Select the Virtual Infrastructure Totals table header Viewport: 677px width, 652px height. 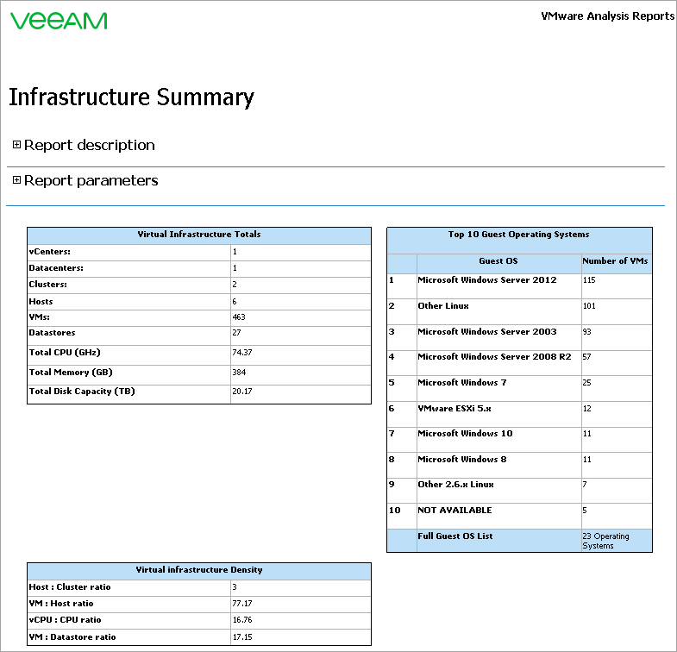(x=199, y=235)
